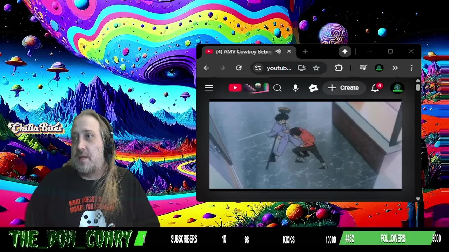Click the YouTube sparkle Ask icon
449x252 pixels.
(x=313, y=88)
